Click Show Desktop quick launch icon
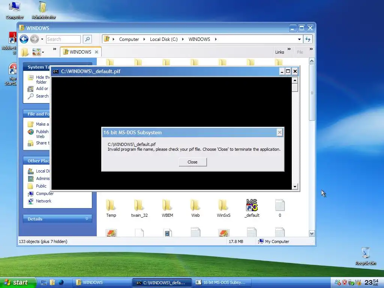Screen dimensions: 384x288 (44, 282)
